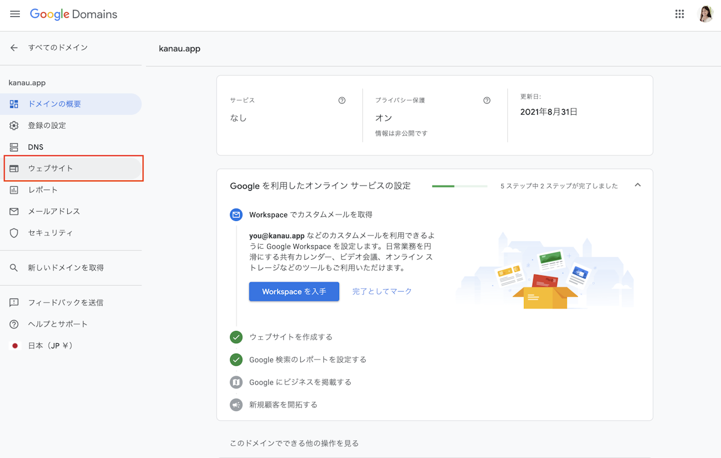The image size is (721, 458).
Task: Click the Workspace mail envelope icon
Action: point(236,215)
